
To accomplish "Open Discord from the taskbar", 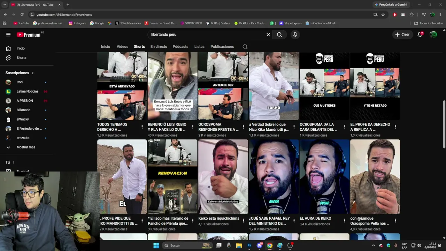I will point(260,245).
